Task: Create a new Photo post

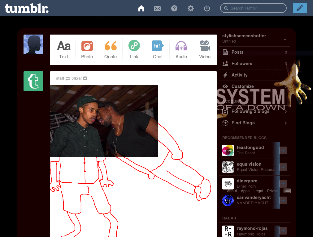Action: click(87, 50)
